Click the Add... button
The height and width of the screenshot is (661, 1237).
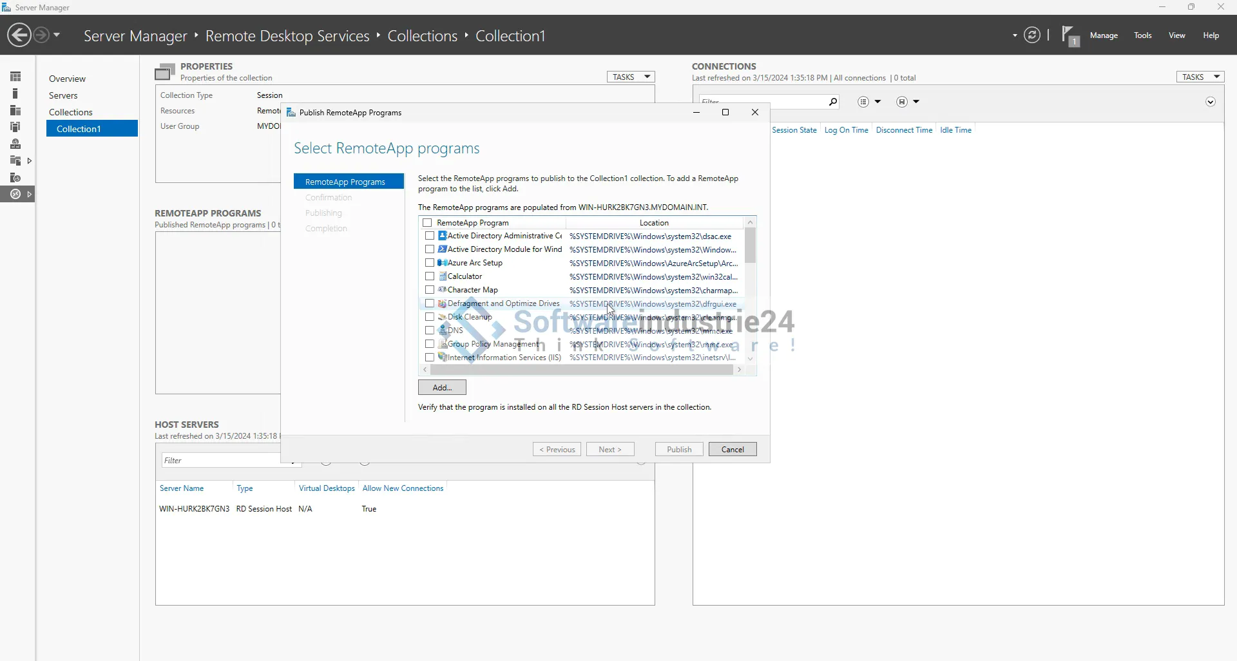pos(442,387)
